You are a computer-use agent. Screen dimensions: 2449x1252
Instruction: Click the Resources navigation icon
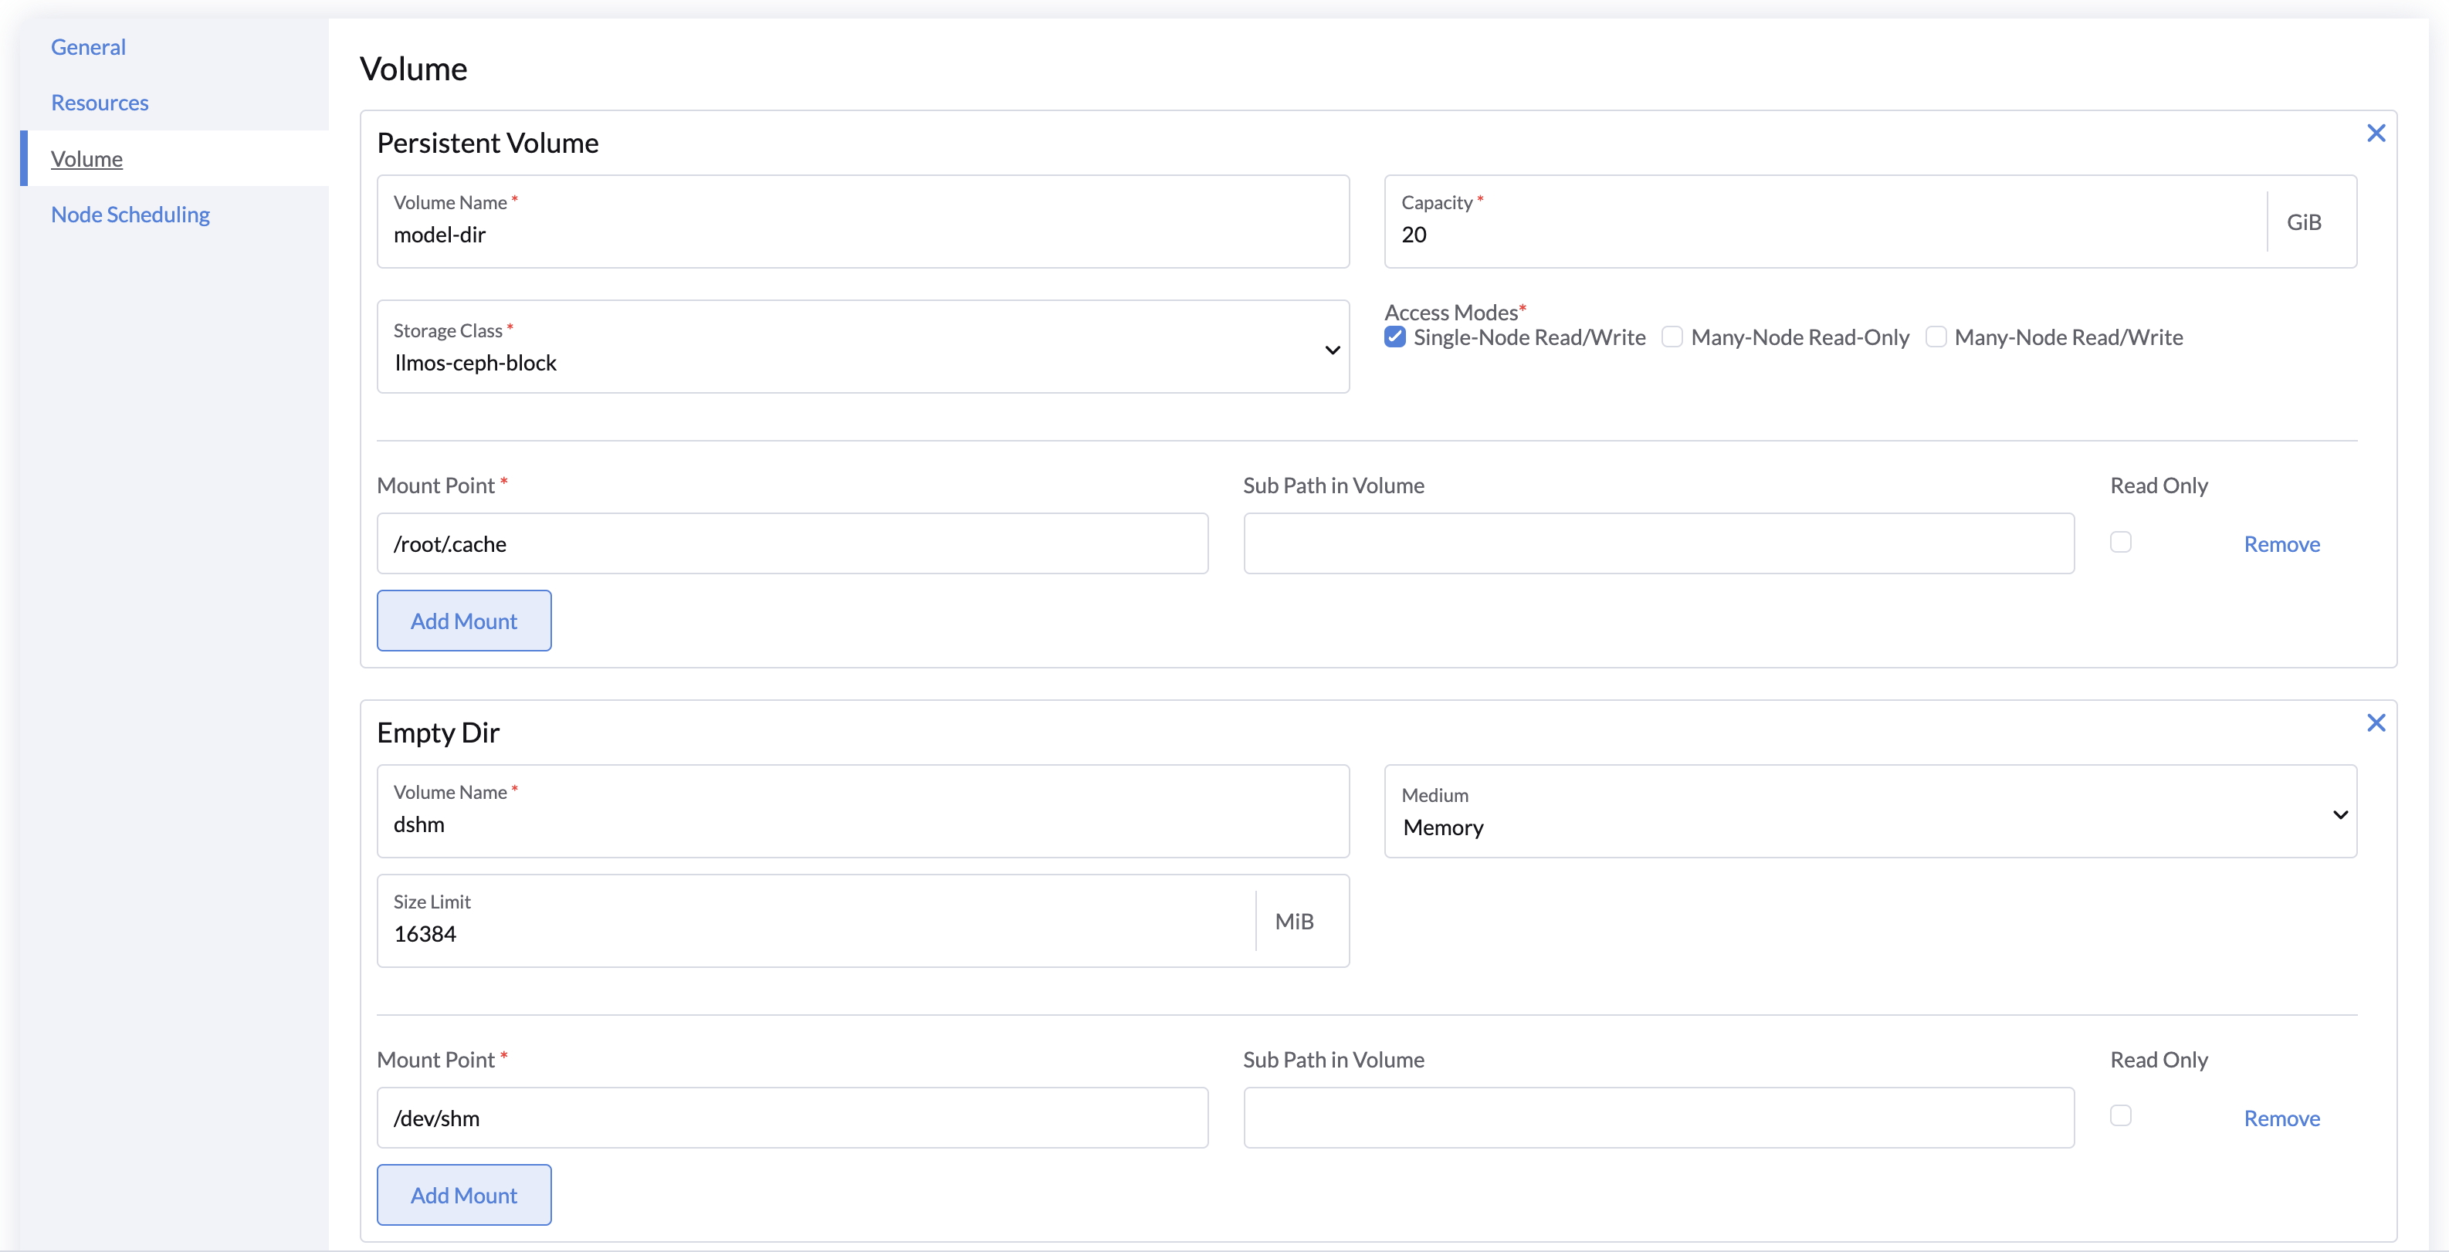(x=99, y=102)
